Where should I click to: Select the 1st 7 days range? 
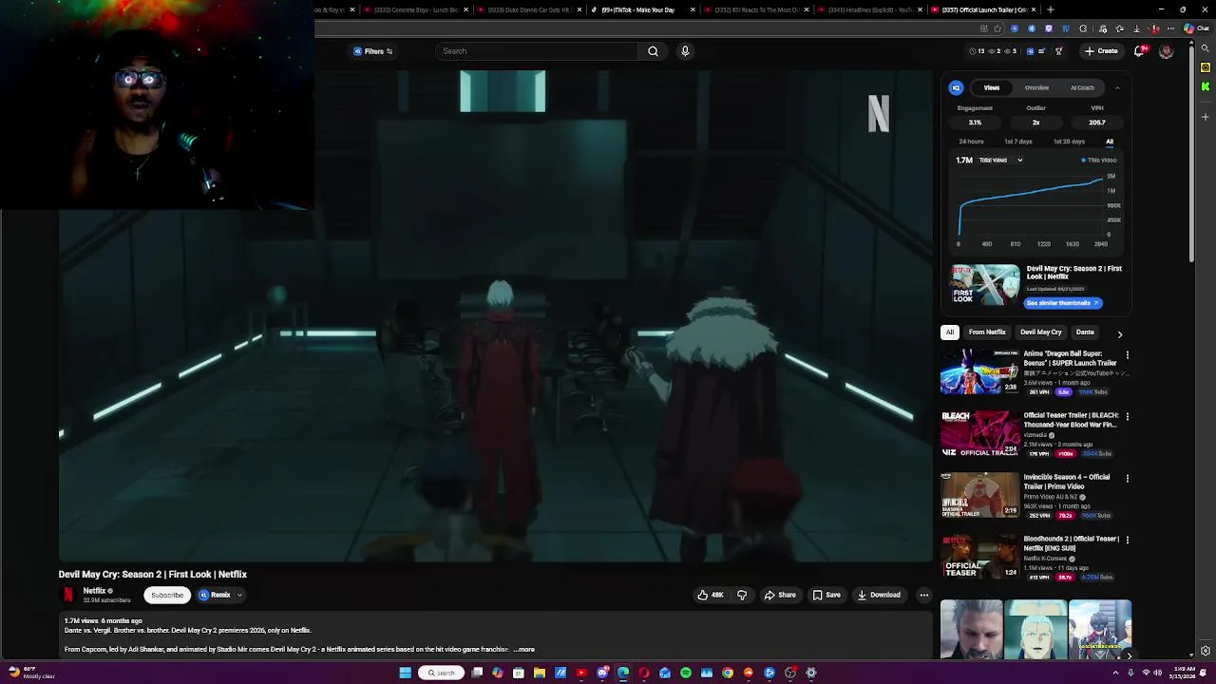1018,142
